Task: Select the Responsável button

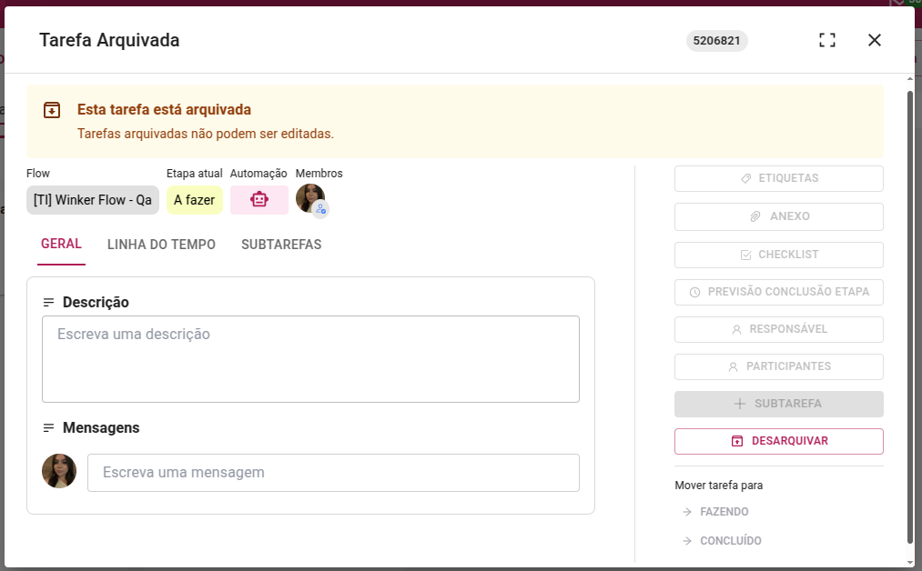Action: pyautogui.click(x=778, y=329)
